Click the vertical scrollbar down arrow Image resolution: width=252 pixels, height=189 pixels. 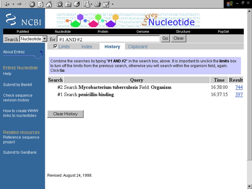(249, 187)
